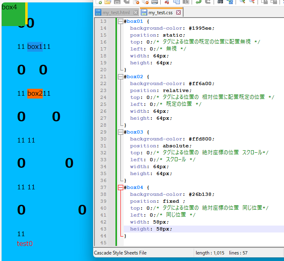Click the 'static' position value
The height and width of the screenshot is (261, 284).
(x=173, y=35)
